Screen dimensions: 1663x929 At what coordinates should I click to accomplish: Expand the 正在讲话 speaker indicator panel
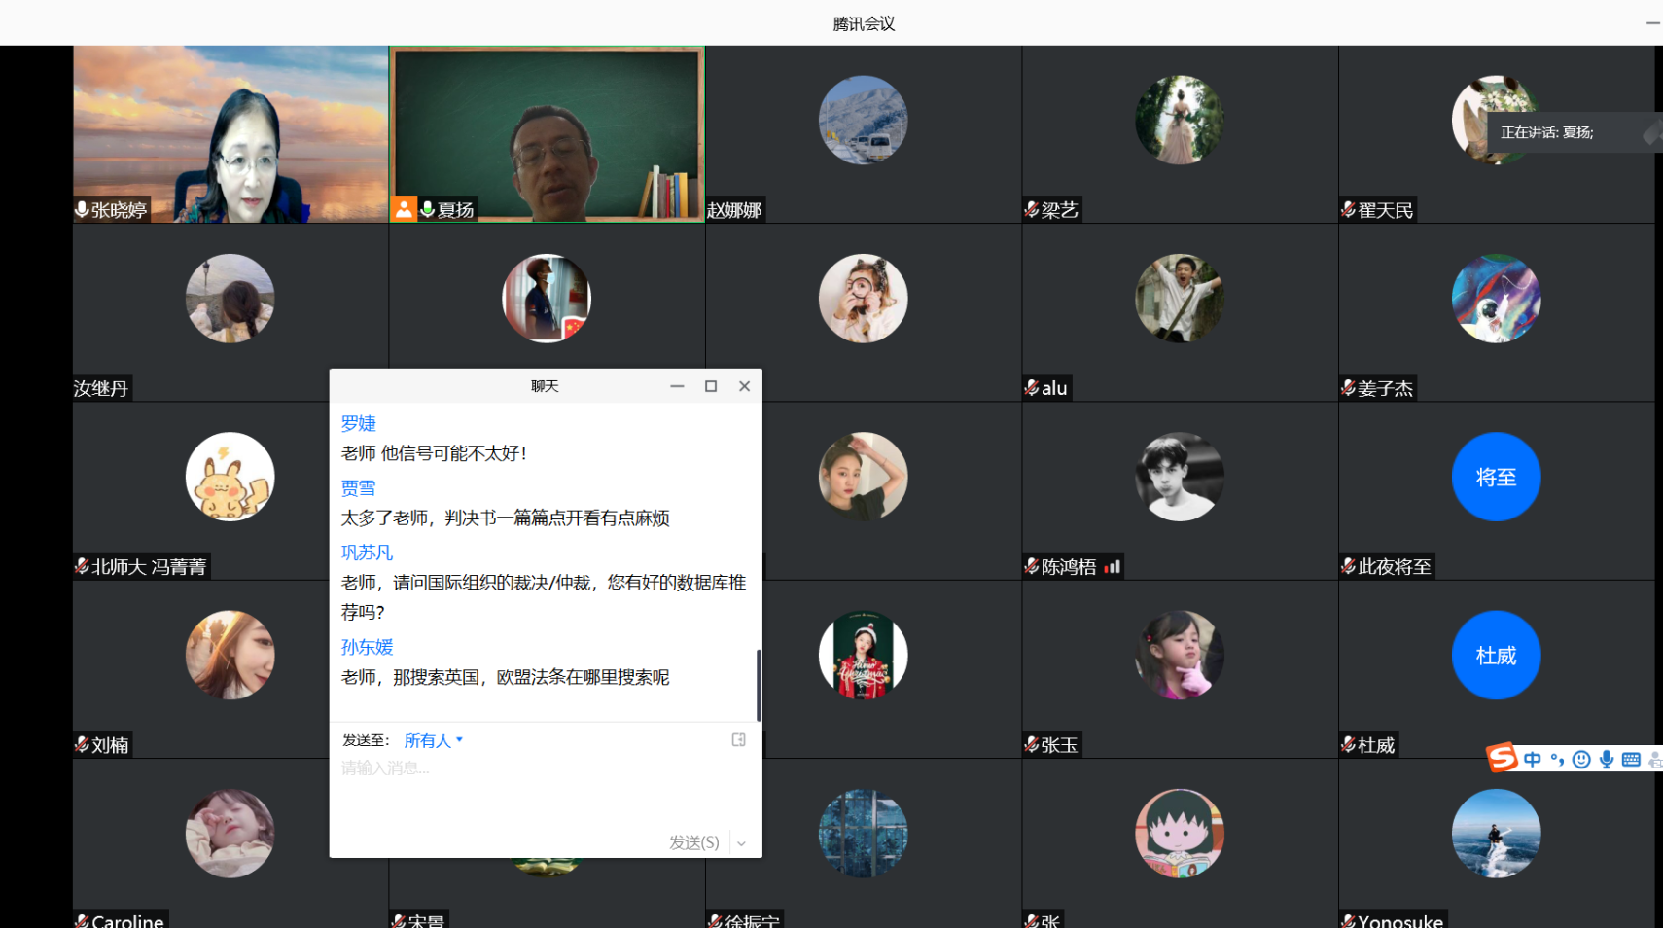[1651, 133]
